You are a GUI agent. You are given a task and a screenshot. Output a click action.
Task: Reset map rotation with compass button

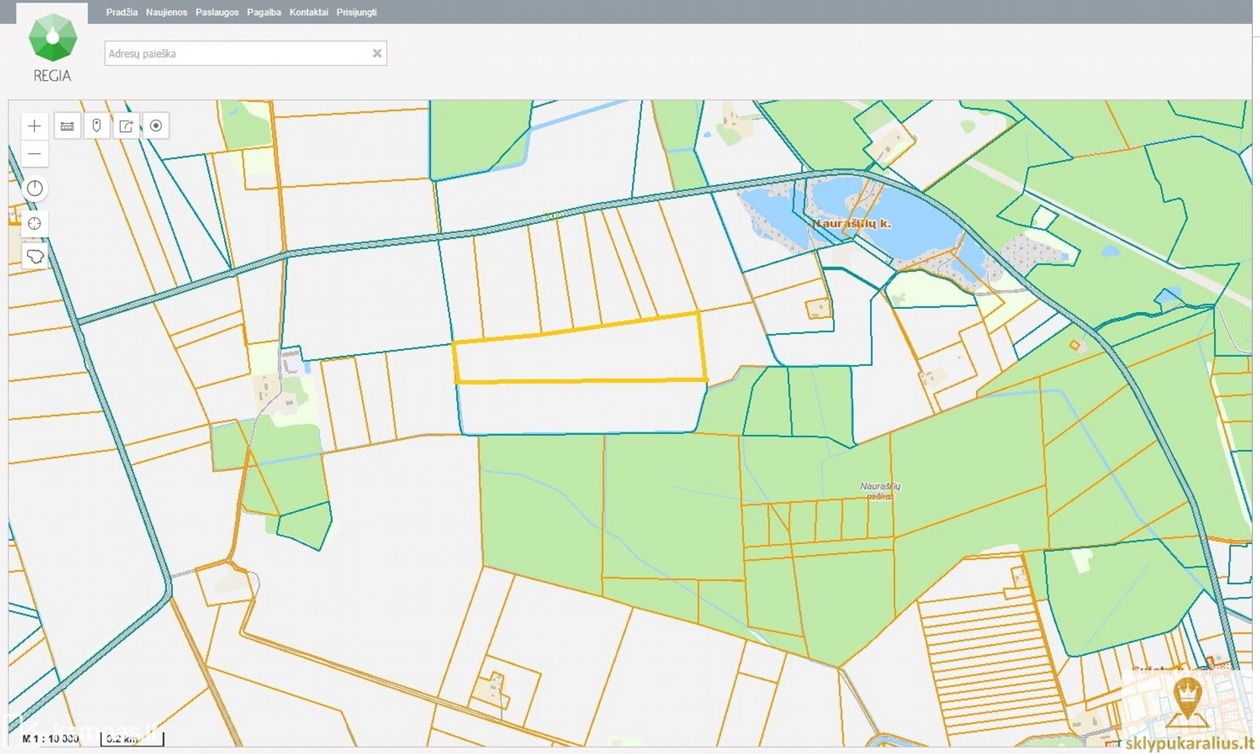click(34, 189)
